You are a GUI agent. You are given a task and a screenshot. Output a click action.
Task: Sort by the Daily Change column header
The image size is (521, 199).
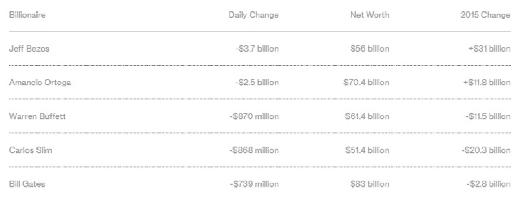(254, 15)
